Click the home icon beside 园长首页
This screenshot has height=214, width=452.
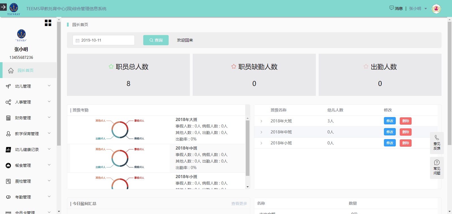pyautogui.click(x=11, y=70)
